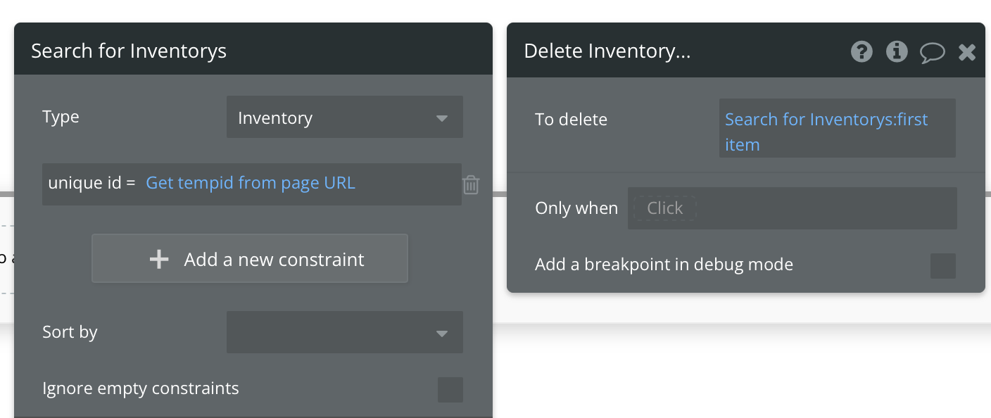Open the Type dropdown showing Inventory

344,118
